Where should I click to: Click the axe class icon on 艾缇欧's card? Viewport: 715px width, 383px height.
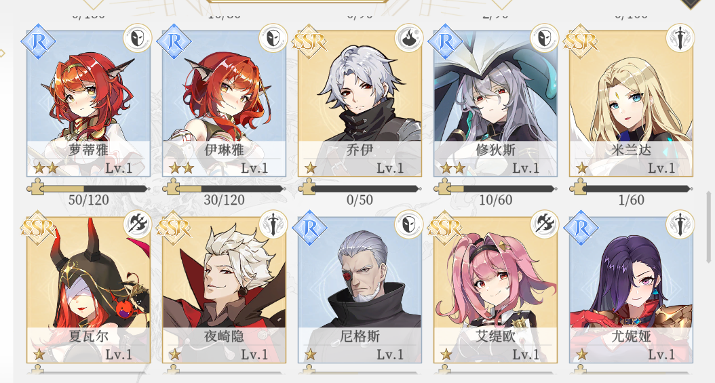click(545, 224)
